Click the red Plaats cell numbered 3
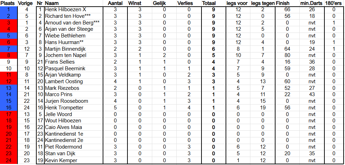 coord(9,23)
